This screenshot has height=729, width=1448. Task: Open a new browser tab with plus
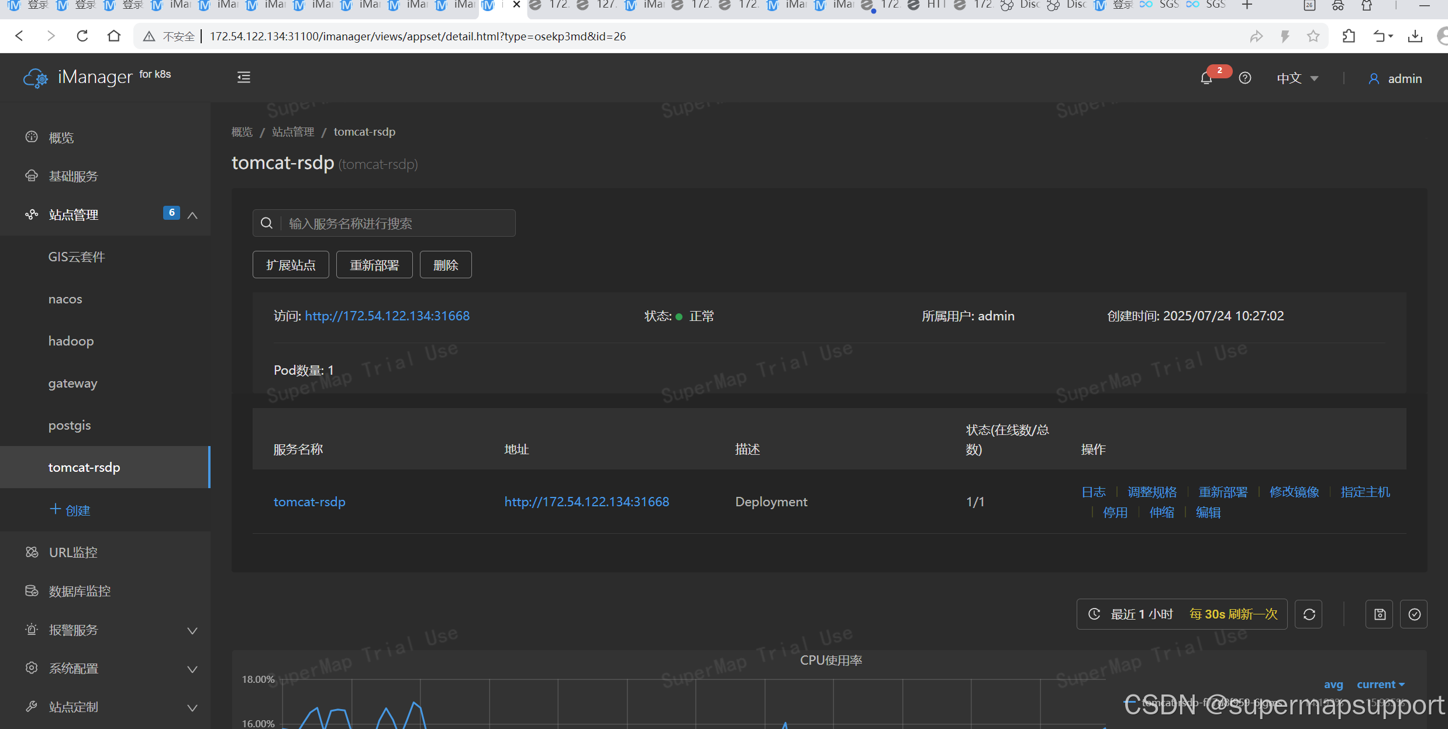(1247, 5)
